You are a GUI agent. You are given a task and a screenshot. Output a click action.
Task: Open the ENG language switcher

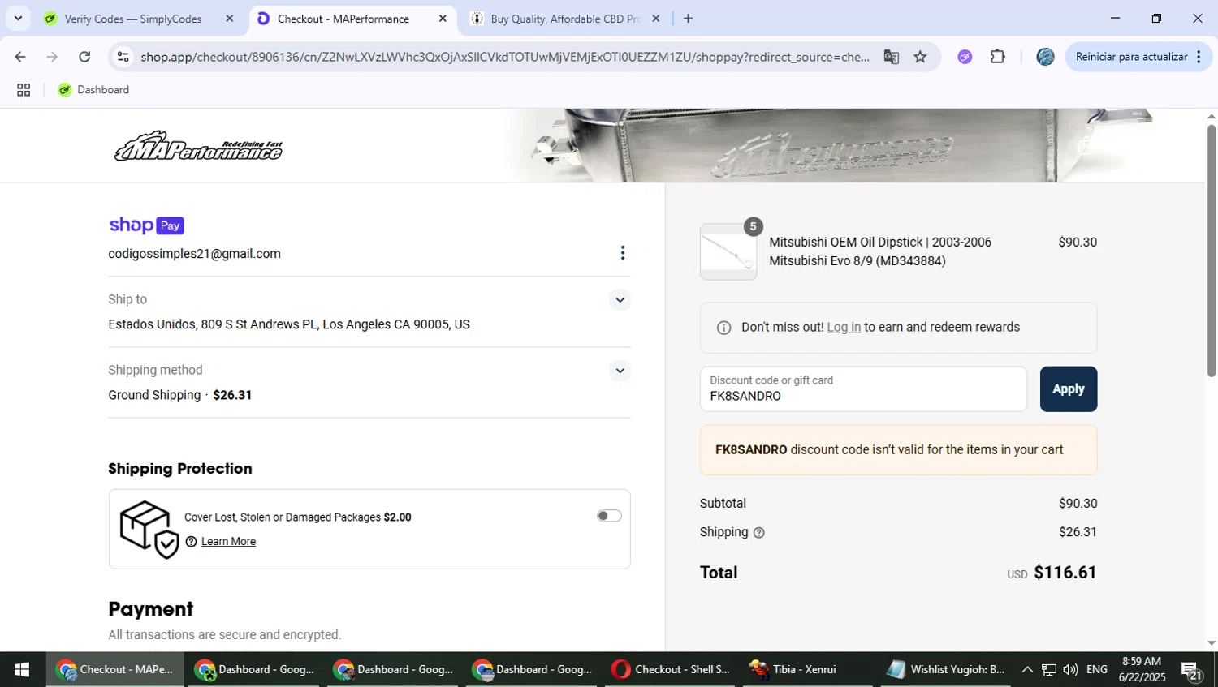(x=1097, y=670)
